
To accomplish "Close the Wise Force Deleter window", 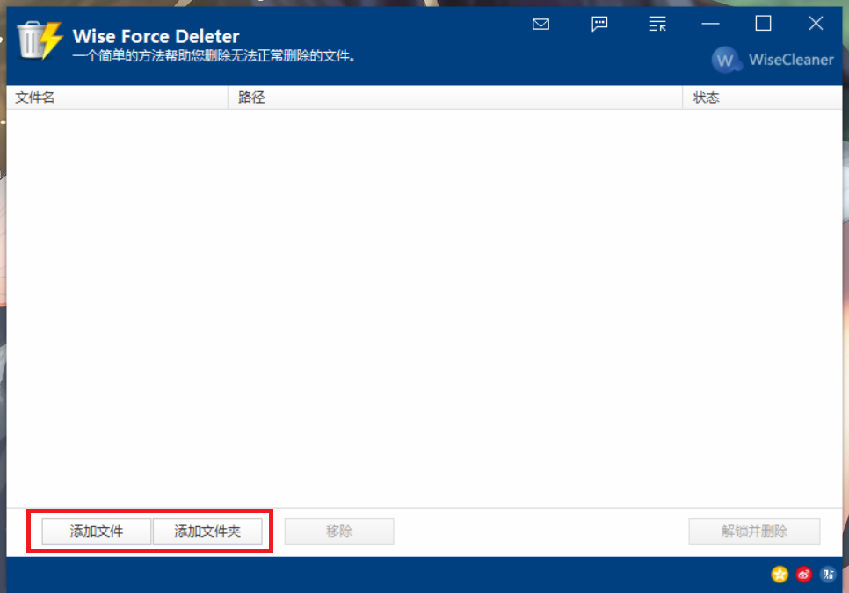I will 816,24.
